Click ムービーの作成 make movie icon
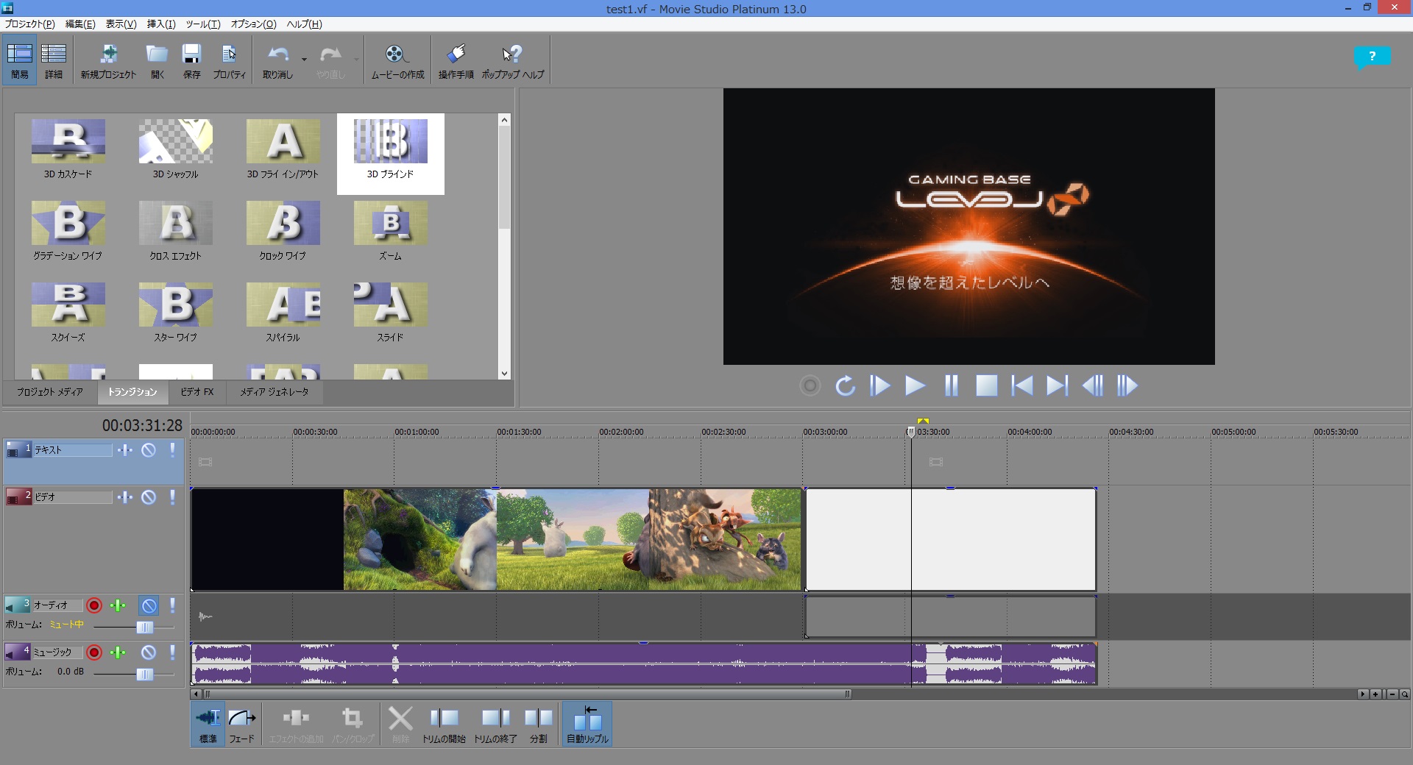 (397, 60)
